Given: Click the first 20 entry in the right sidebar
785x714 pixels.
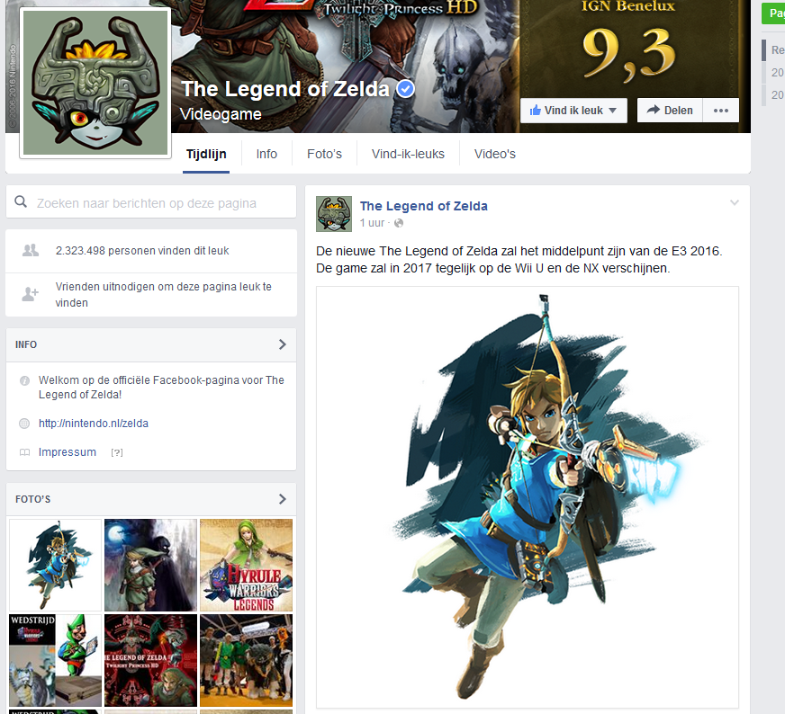Looking at the screenshot, I should click(777, 73).
